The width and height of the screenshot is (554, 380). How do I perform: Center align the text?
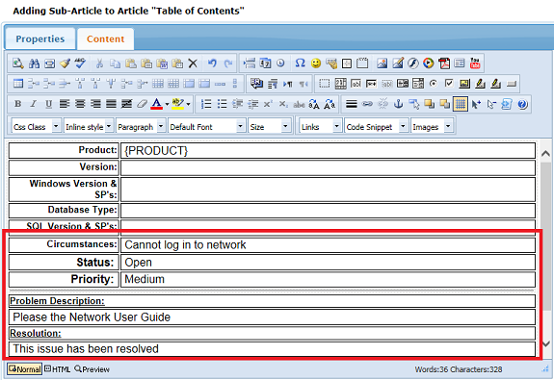[80, 104]
